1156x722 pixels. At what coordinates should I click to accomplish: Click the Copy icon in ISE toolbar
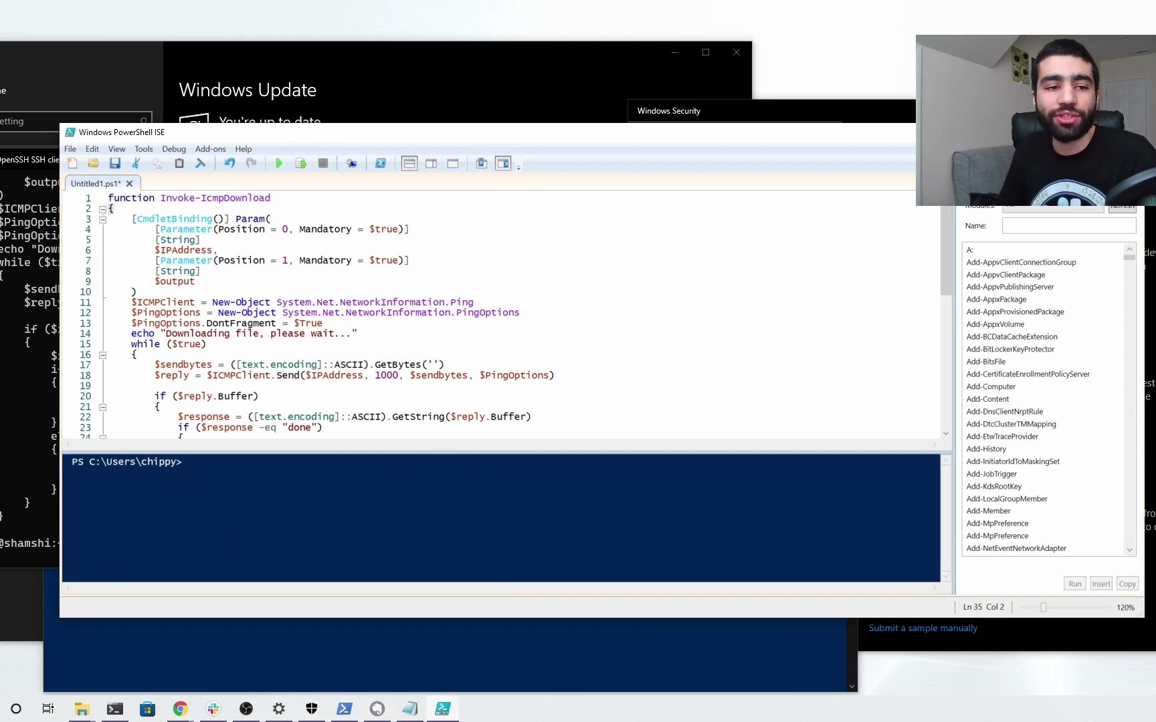coord(158,164)
